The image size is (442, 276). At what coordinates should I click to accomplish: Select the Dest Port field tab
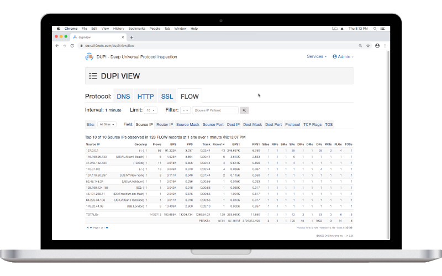(273, 125)
